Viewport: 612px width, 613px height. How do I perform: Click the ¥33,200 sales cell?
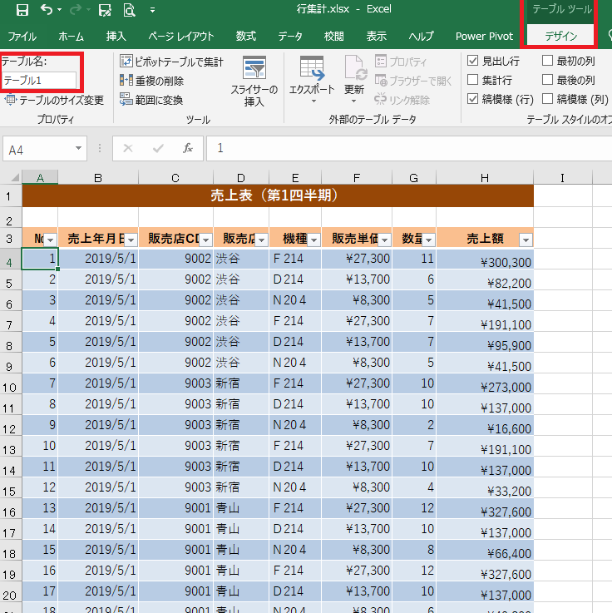tap(485, 487)
